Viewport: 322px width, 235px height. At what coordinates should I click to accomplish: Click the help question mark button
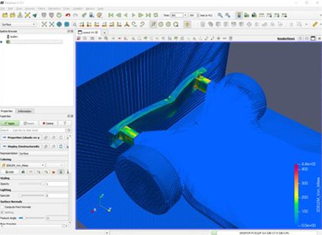pyautogui.click(x=65, y=124)
